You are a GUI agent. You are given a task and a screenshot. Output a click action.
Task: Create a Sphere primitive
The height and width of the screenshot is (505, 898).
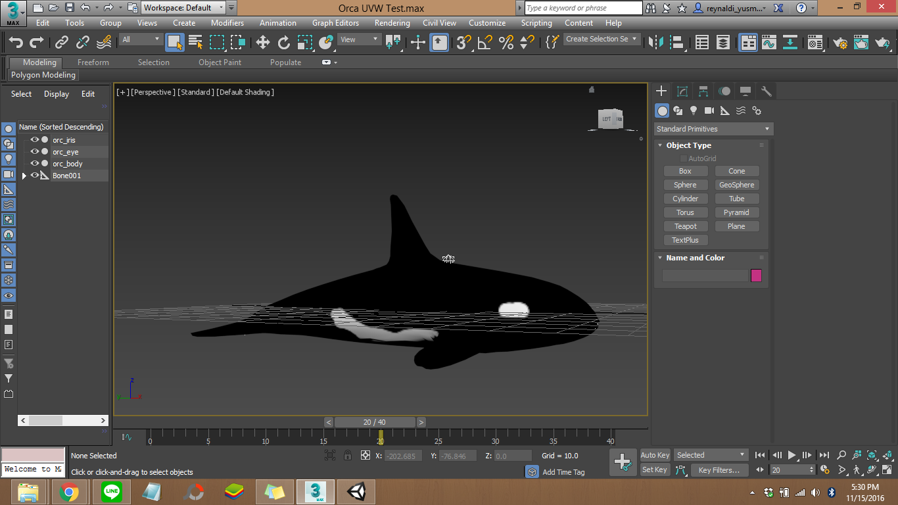point(686,185)
